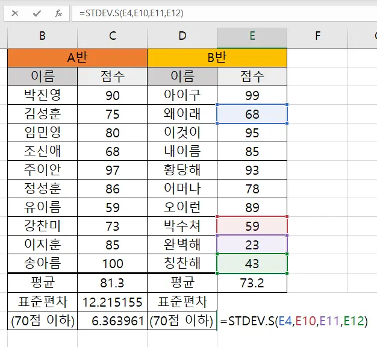
Task: Click the 표준편차 label in column D
Action: tap(182, 302)
